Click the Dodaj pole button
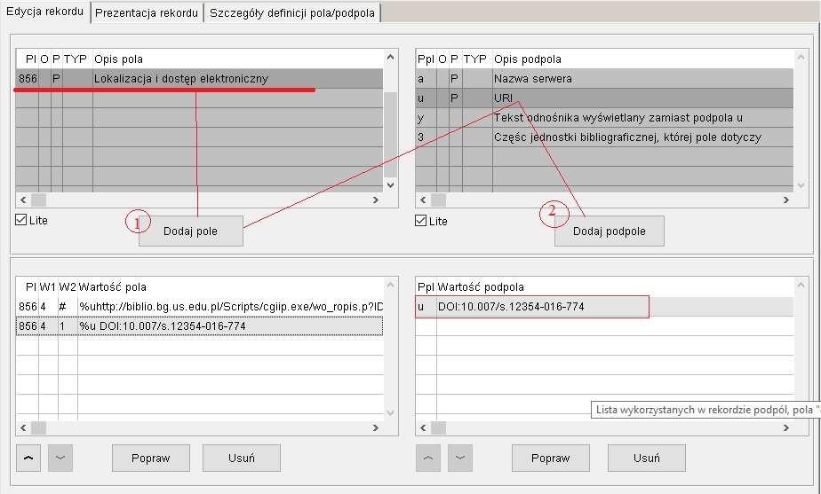 [x=190, y=231]
